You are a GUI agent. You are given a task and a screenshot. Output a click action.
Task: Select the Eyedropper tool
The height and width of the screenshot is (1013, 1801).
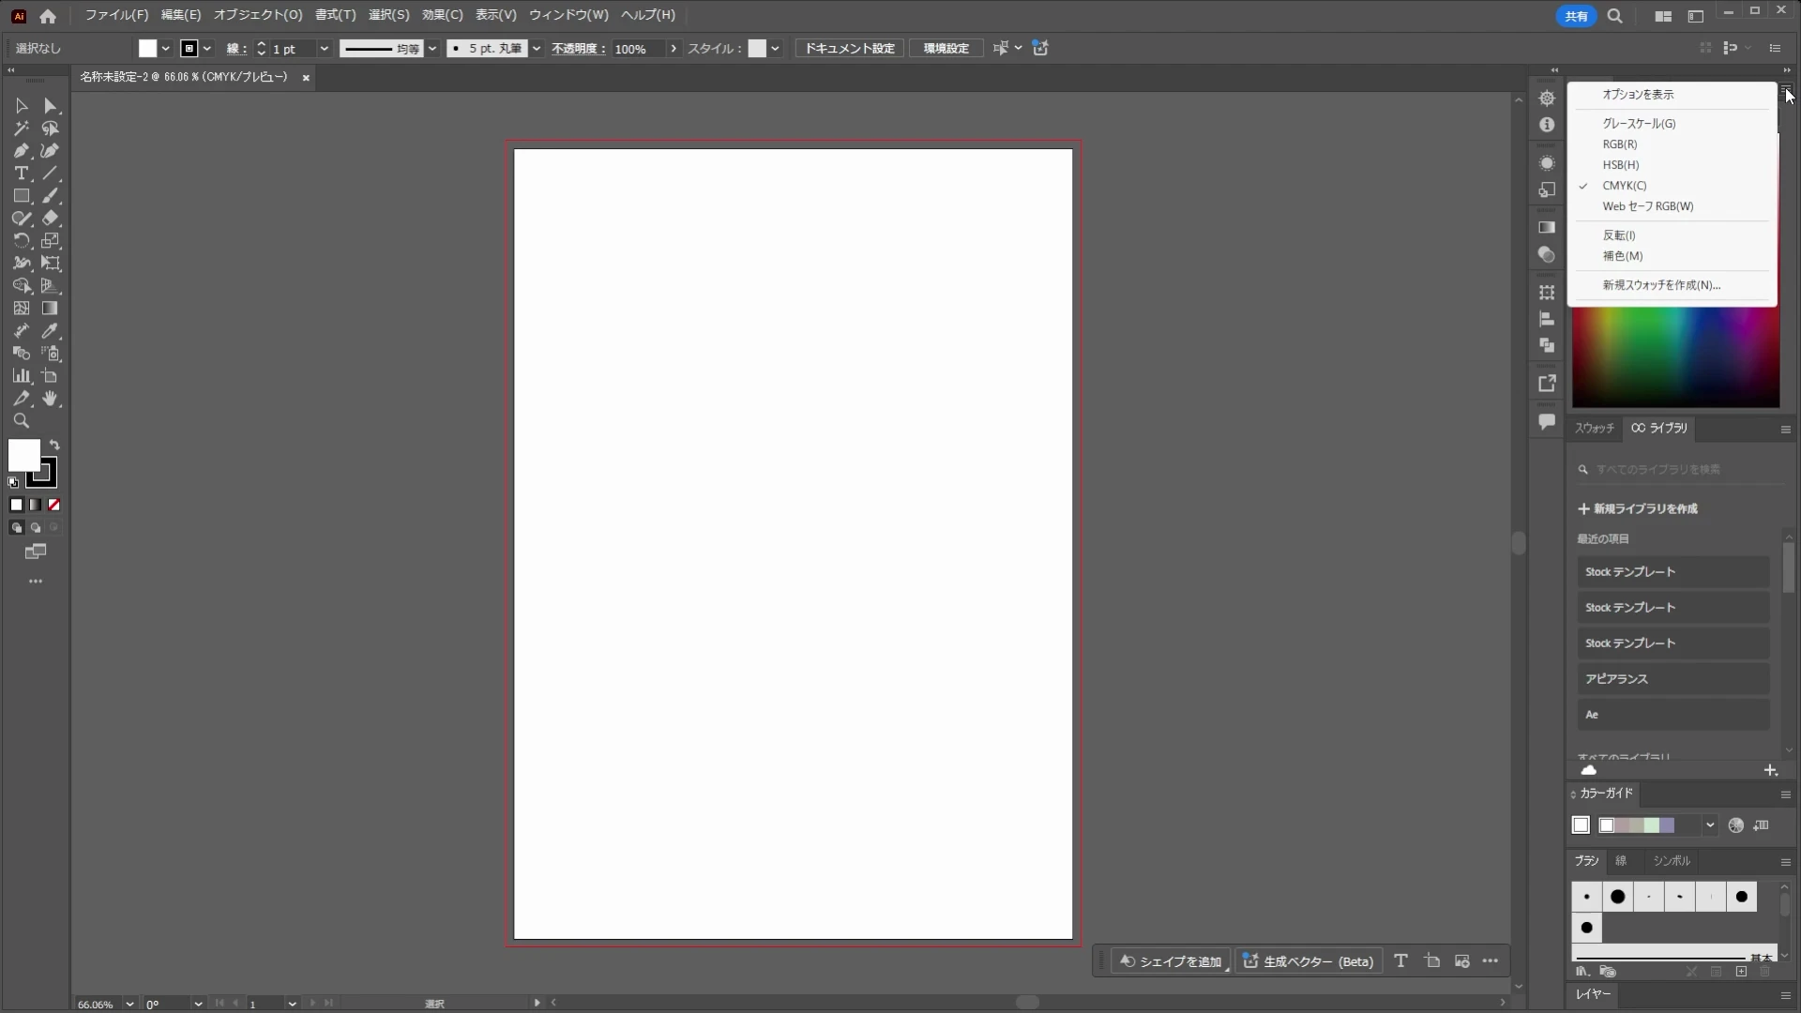coord(51,331)
